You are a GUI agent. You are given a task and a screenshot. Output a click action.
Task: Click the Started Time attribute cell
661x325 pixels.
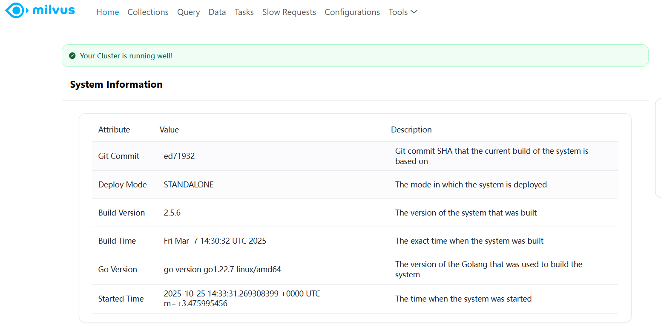click(x=121, y=299)
